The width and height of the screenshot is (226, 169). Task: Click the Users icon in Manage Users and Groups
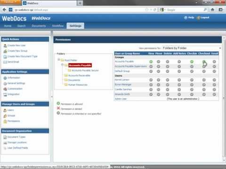[5, 110]
